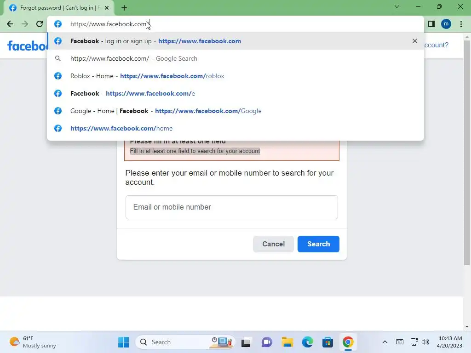Open a new browser tab
This screenshot has height=353, width=471.
(x=124, y=8)
